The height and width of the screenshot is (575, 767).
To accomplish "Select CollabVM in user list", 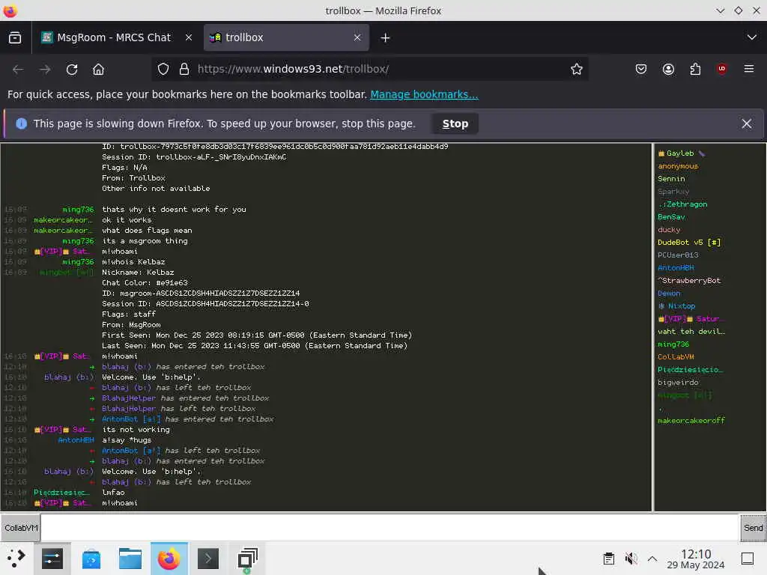I will (x=676, y=357).
